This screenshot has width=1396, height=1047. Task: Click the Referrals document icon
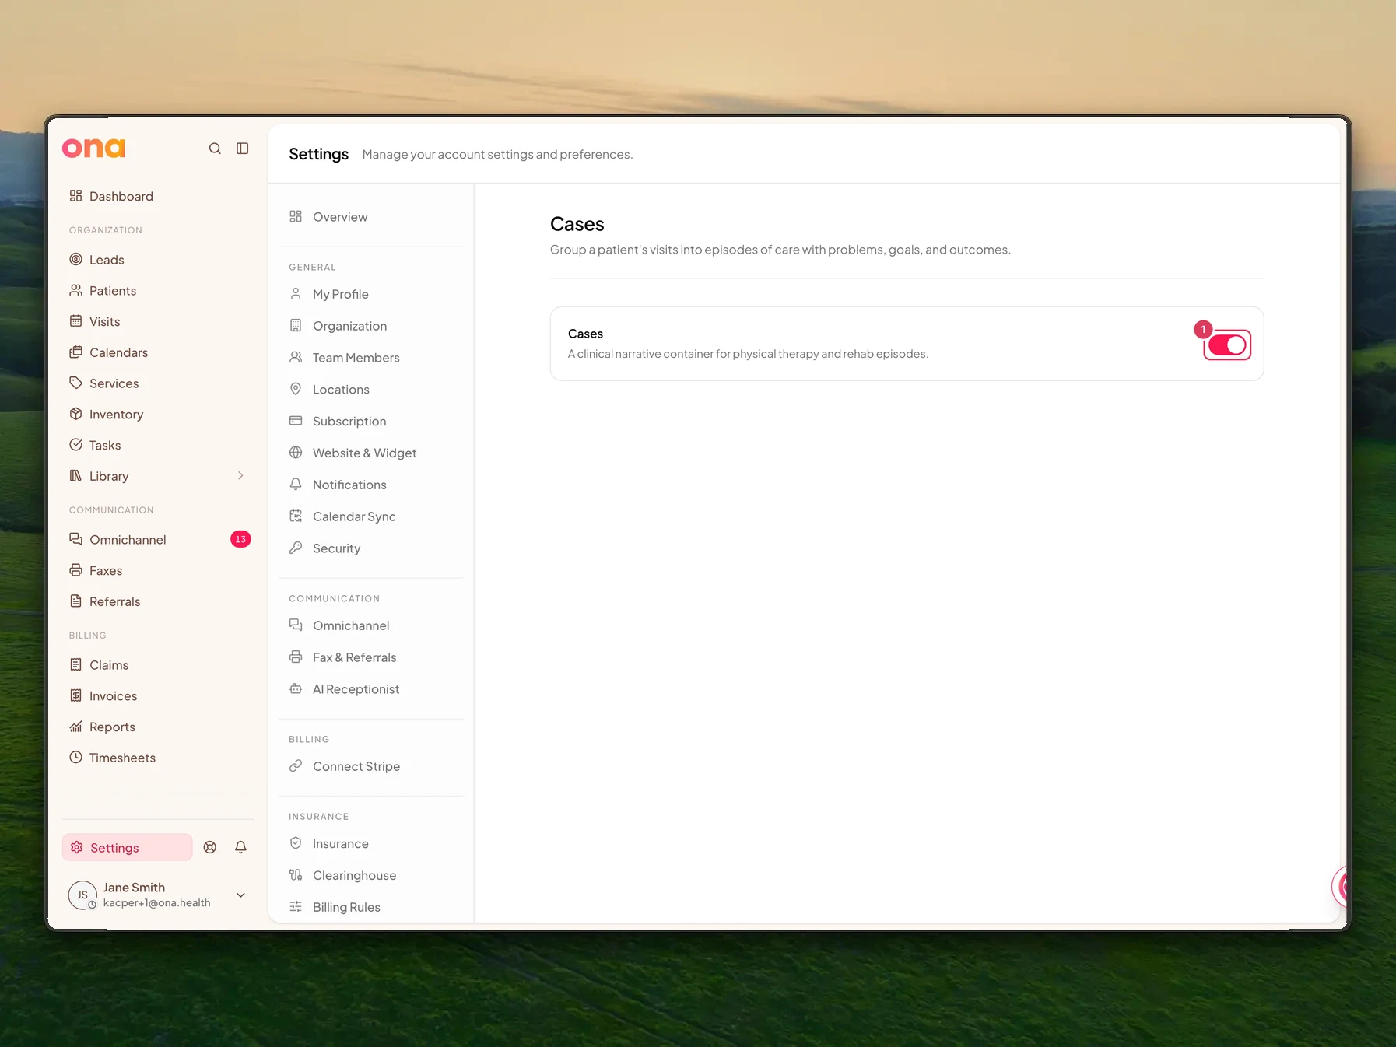click(75, 601)
